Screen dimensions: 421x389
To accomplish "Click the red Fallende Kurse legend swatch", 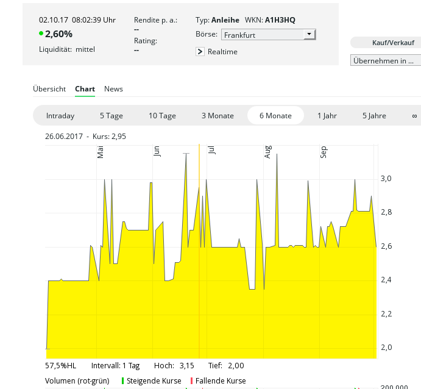I will [x=192, y=381].
